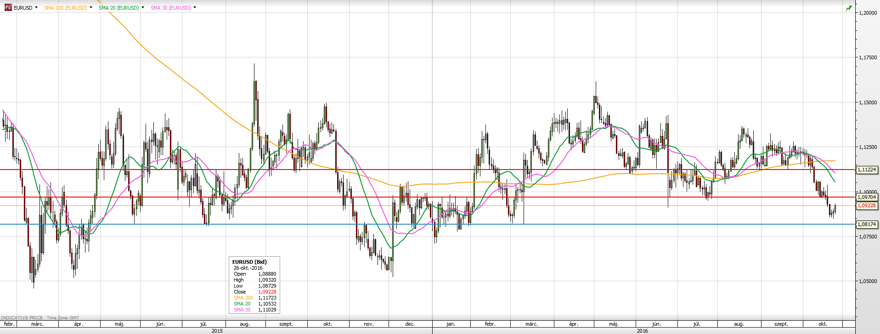Click the 1,12500 price axis label
Viewport: 880px width, 334px height.
pyautogui.click(x=868, y=147)
